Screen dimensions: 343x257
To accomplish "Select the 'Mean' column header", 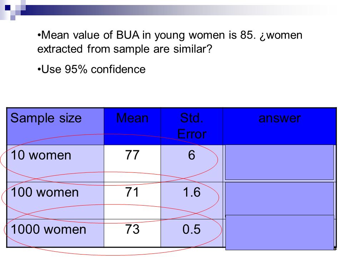I will click(x=132, y=126).
